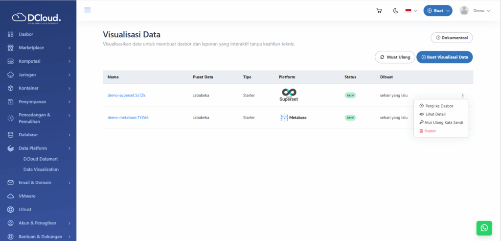
Task: Open the shopping cart icon
Action: pos(379,11)
